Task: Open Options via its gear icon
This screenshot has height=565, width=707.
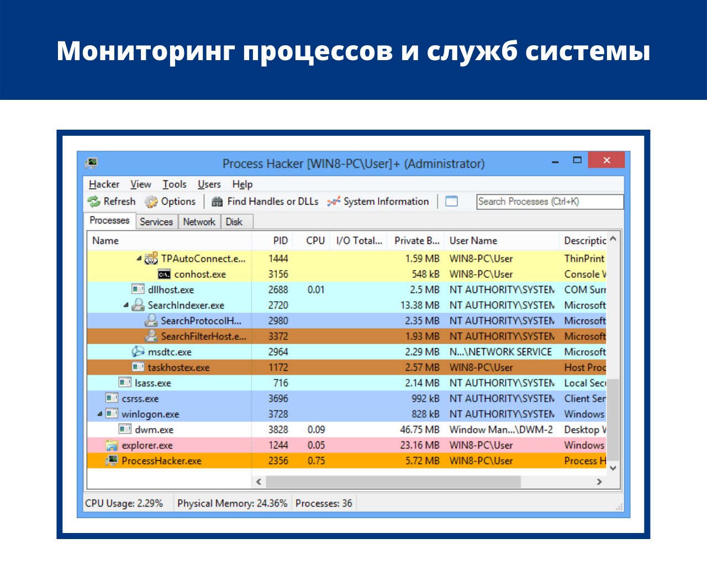Action: click(x=151, y=202)
